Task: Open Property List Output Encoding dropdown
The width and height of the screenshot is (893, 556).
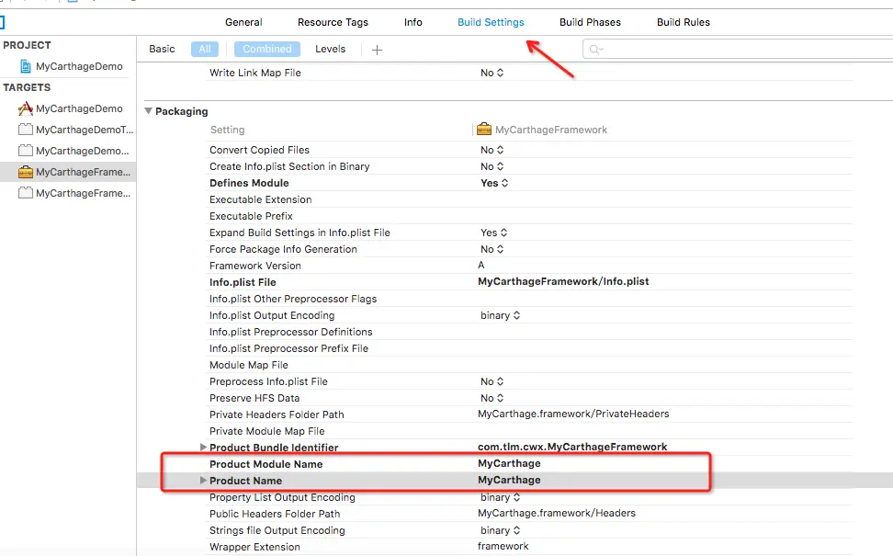Action: (500, 497)
